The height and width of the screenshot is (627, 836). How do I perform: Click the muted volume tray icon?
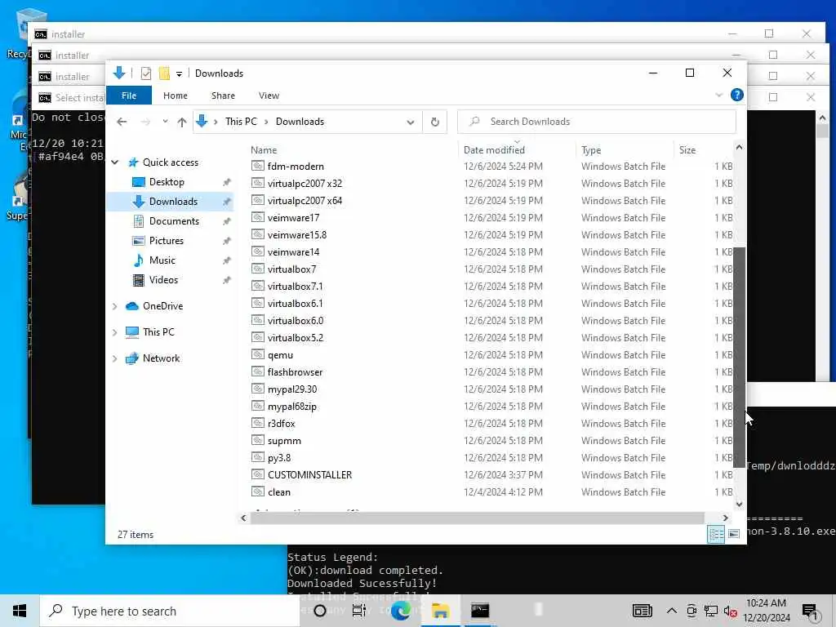click(x=730, y=611)
